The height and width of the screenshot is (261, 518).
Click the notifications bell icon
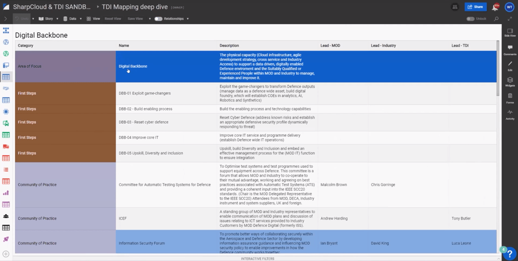(x=495, y=7)
